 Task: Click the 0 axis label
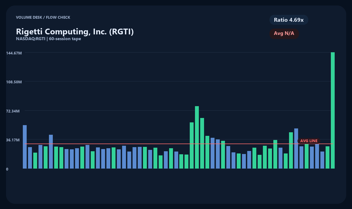(7, 169)
